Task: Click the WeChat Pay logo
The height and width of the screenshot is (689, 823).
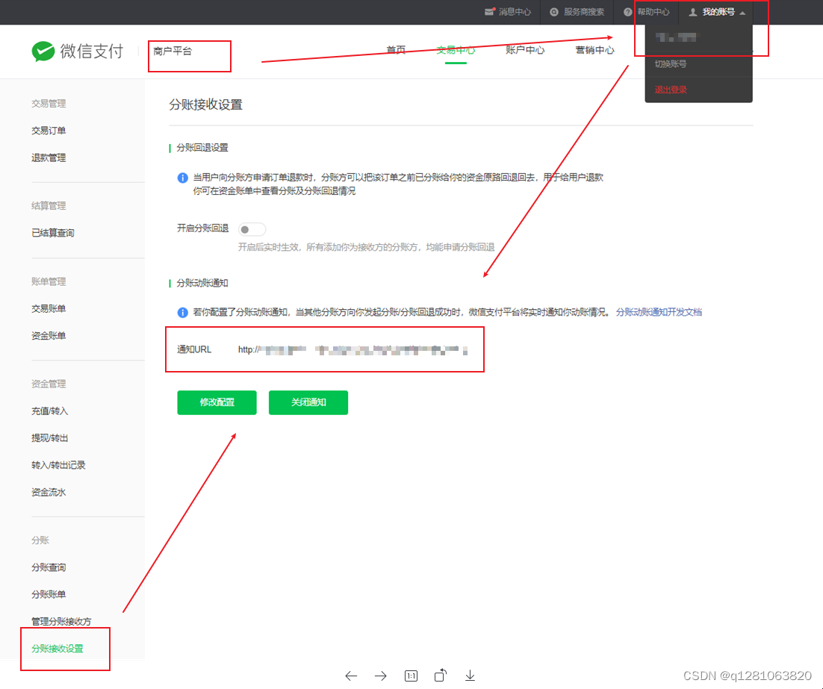Action: (77, 51)
